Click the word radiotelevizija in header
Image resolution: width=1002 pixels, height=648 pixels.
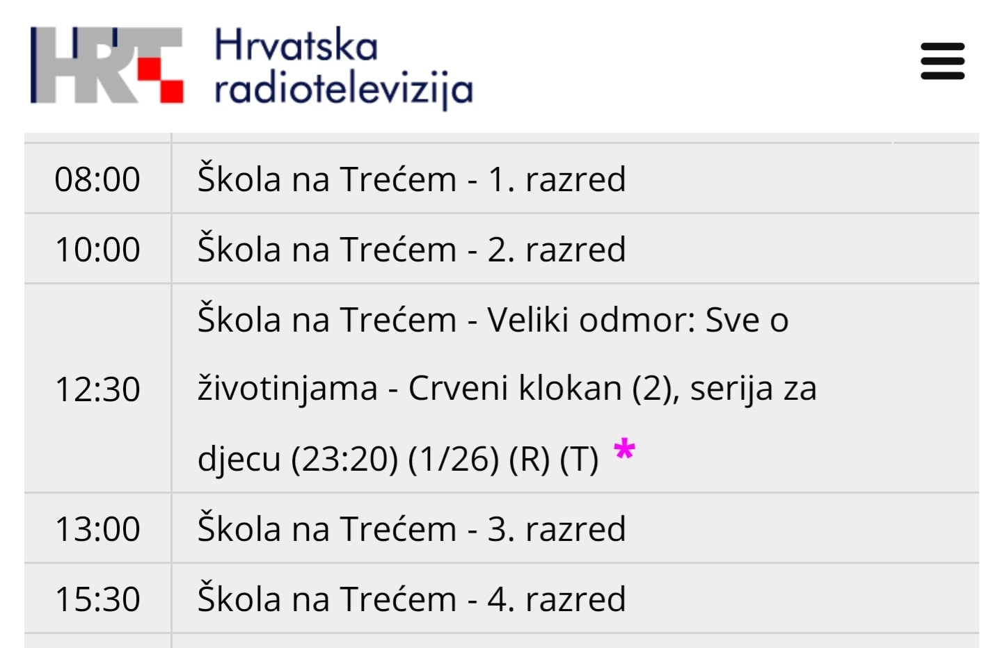pyautogui.click(x=344, y=90)
